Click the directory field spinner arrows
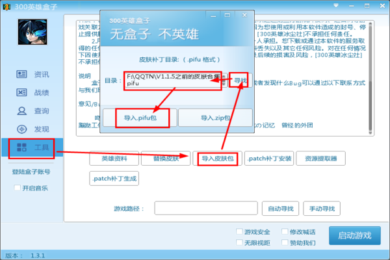The height and width of the screenshot is (260, 390). [225, 81]
